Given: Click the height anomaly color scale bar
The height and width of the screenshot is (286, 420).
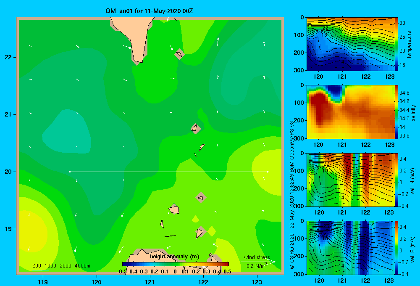Looking at the screenshot, I should (x=176, y=264).
